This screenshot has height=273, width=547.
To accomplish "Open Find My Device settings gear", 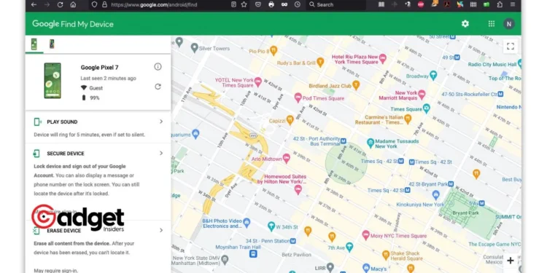I will click(465, 24).
